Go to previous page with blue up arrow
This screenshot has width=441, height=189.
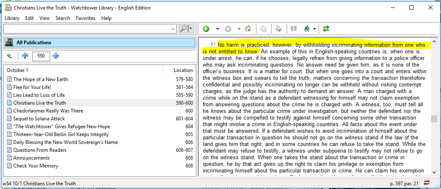tap(25, 56)
